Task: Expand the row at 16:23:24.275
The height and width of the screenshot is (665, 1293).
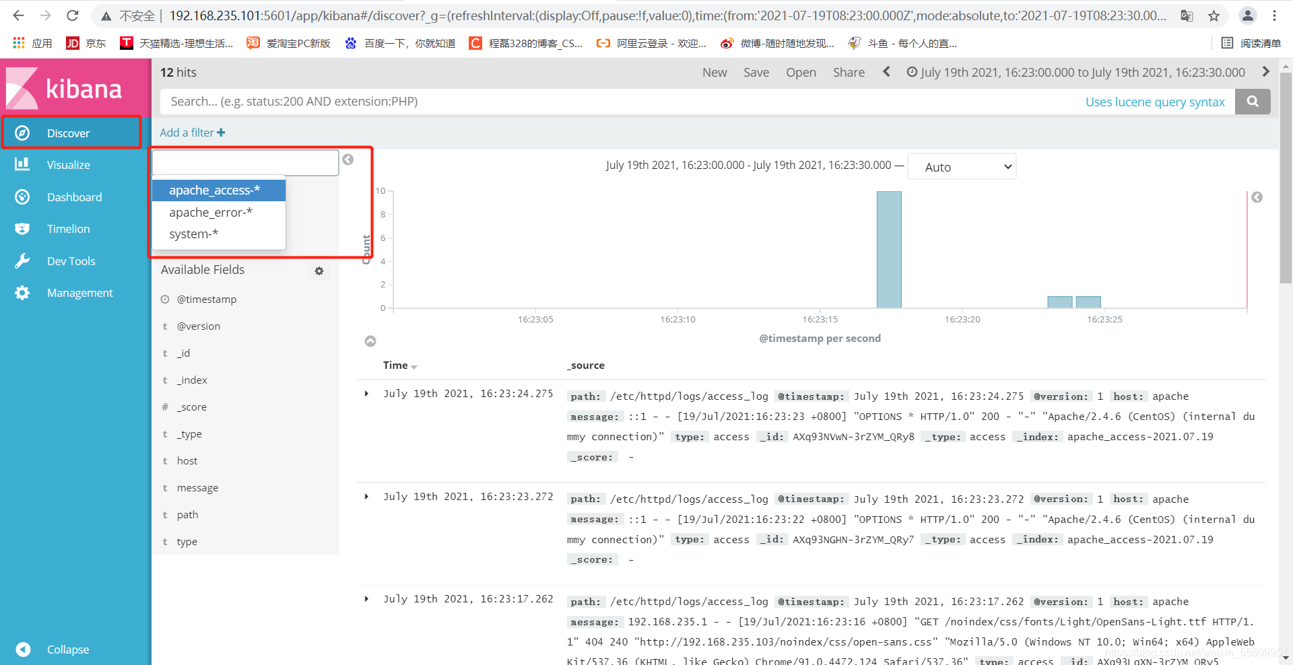Action: pos(366,394)
